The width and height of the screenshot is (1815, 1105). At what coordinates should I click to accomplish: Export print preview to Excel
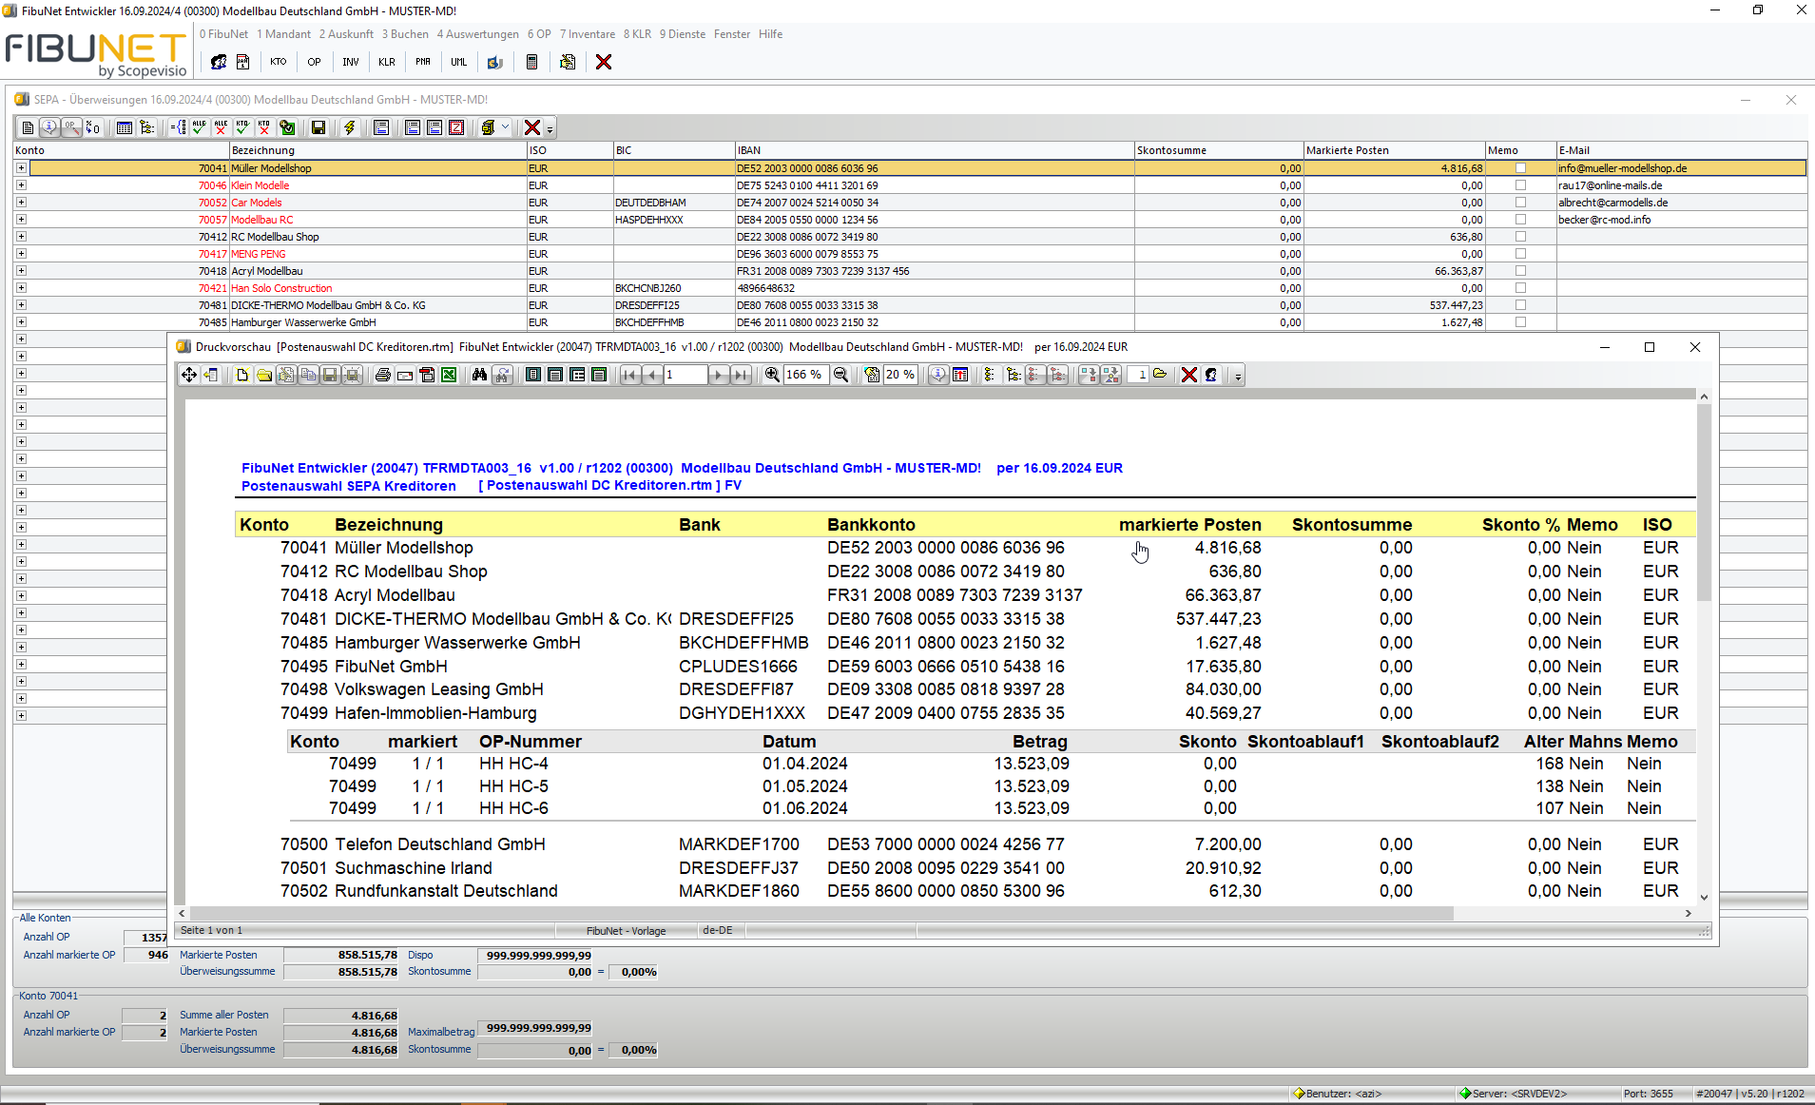(449, 375)
